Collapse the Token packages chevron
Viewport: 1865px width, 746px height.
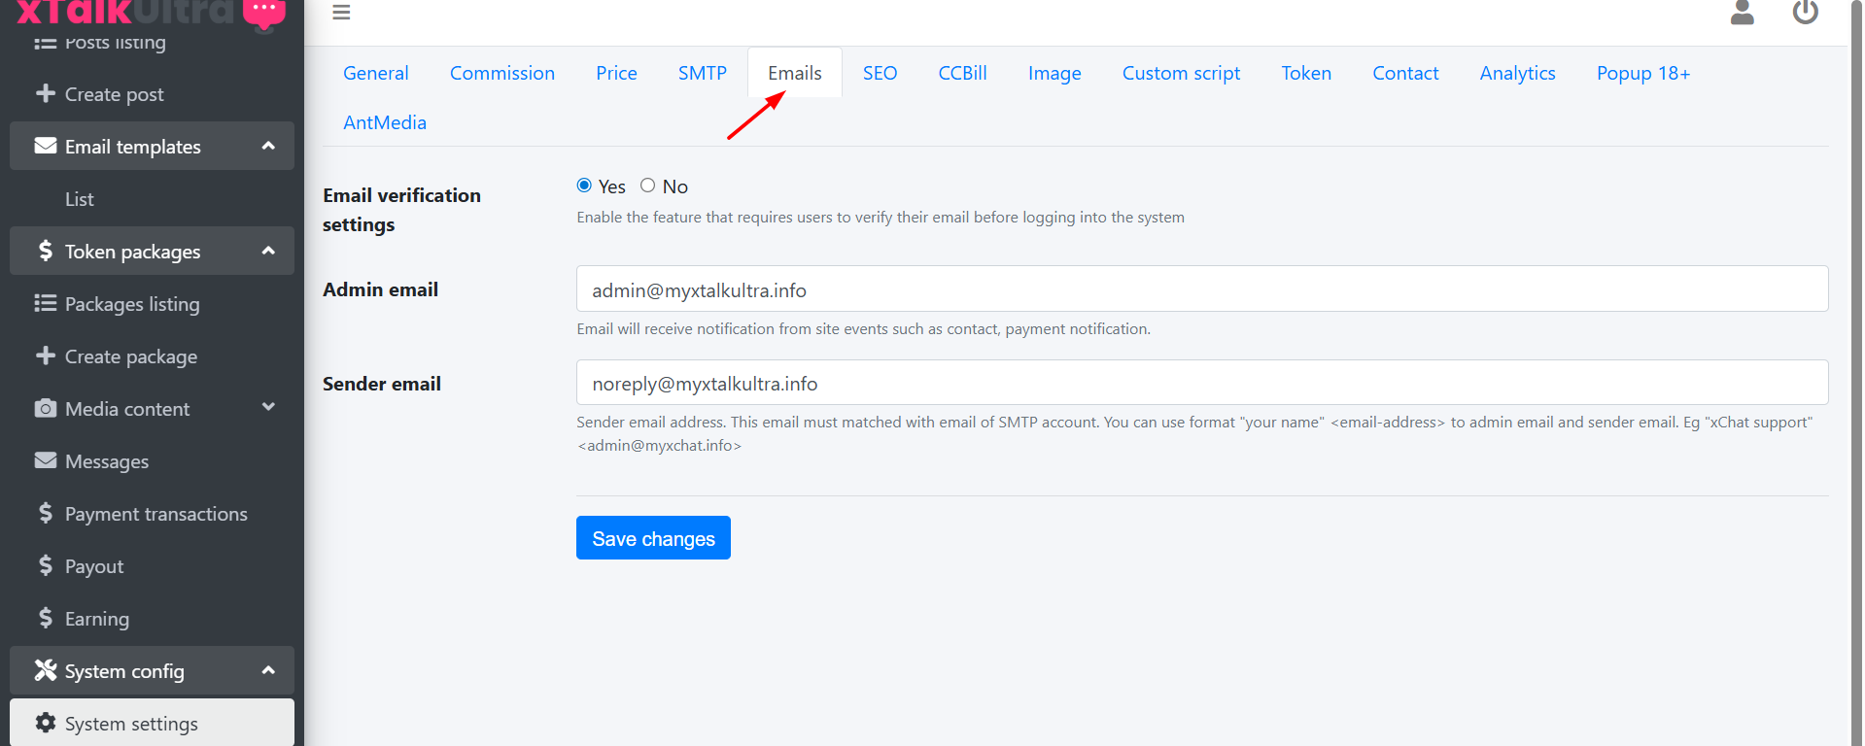(x=268, y=251)
